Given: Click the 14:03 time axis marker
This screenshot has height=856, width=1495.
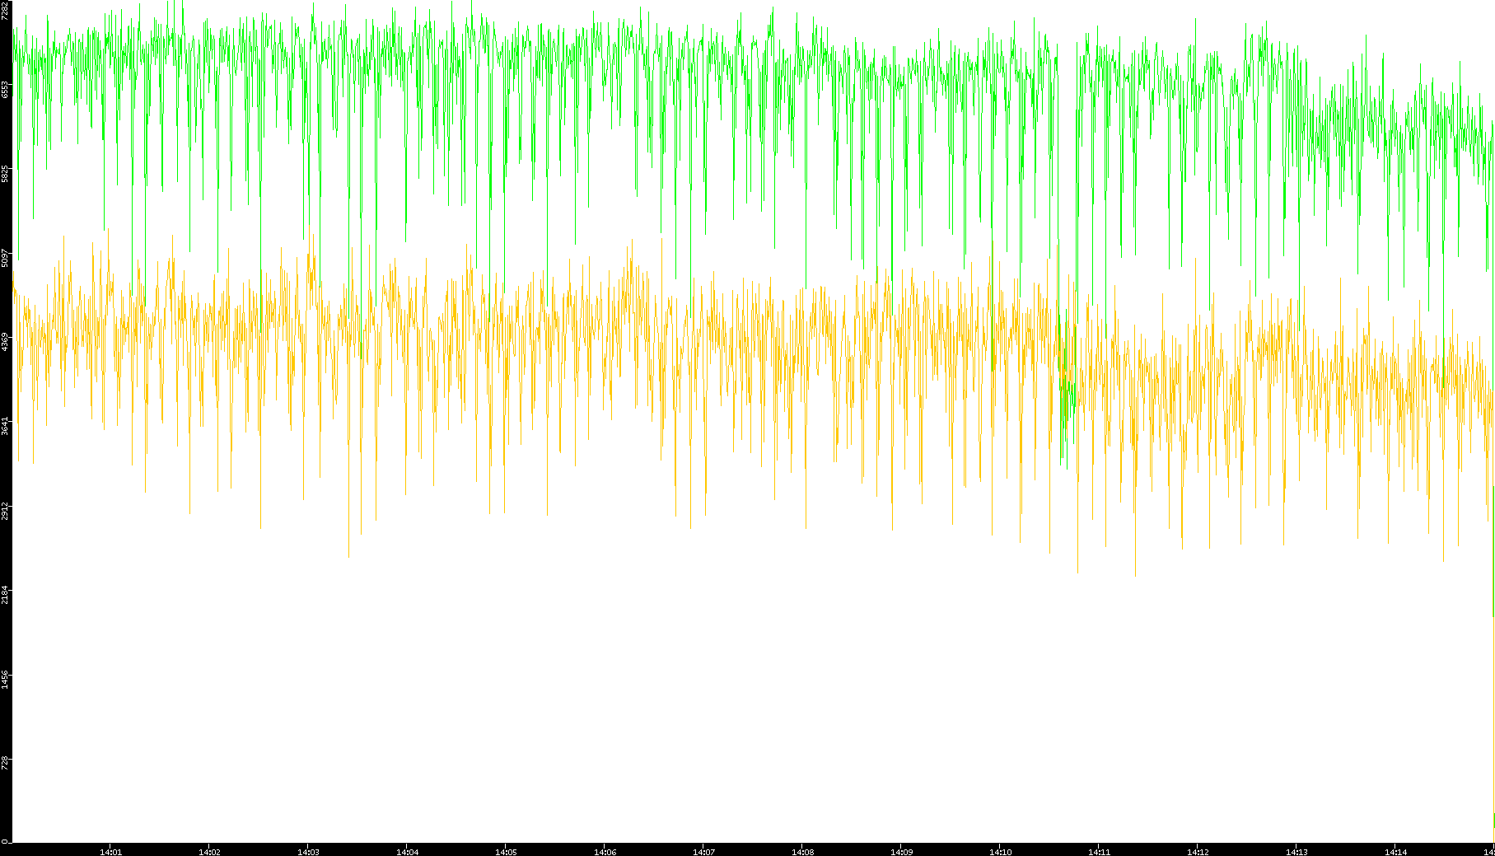Looking at the screenshot, I should [308, 852].
